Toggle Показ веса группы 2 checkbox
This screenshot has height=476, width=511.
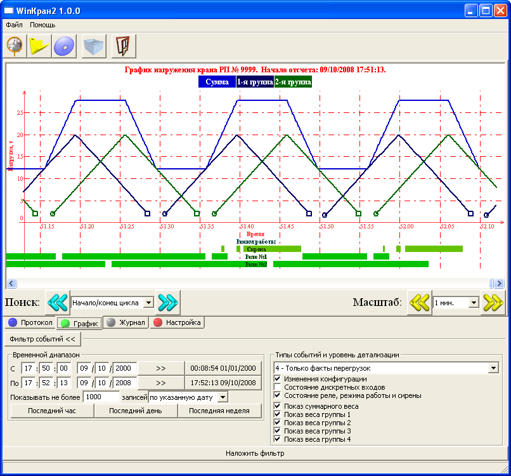tap(277, 423)
